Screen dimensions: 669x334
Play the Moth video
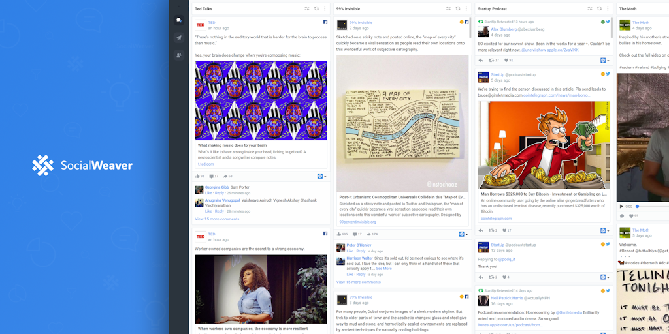(x=621, y=207)
